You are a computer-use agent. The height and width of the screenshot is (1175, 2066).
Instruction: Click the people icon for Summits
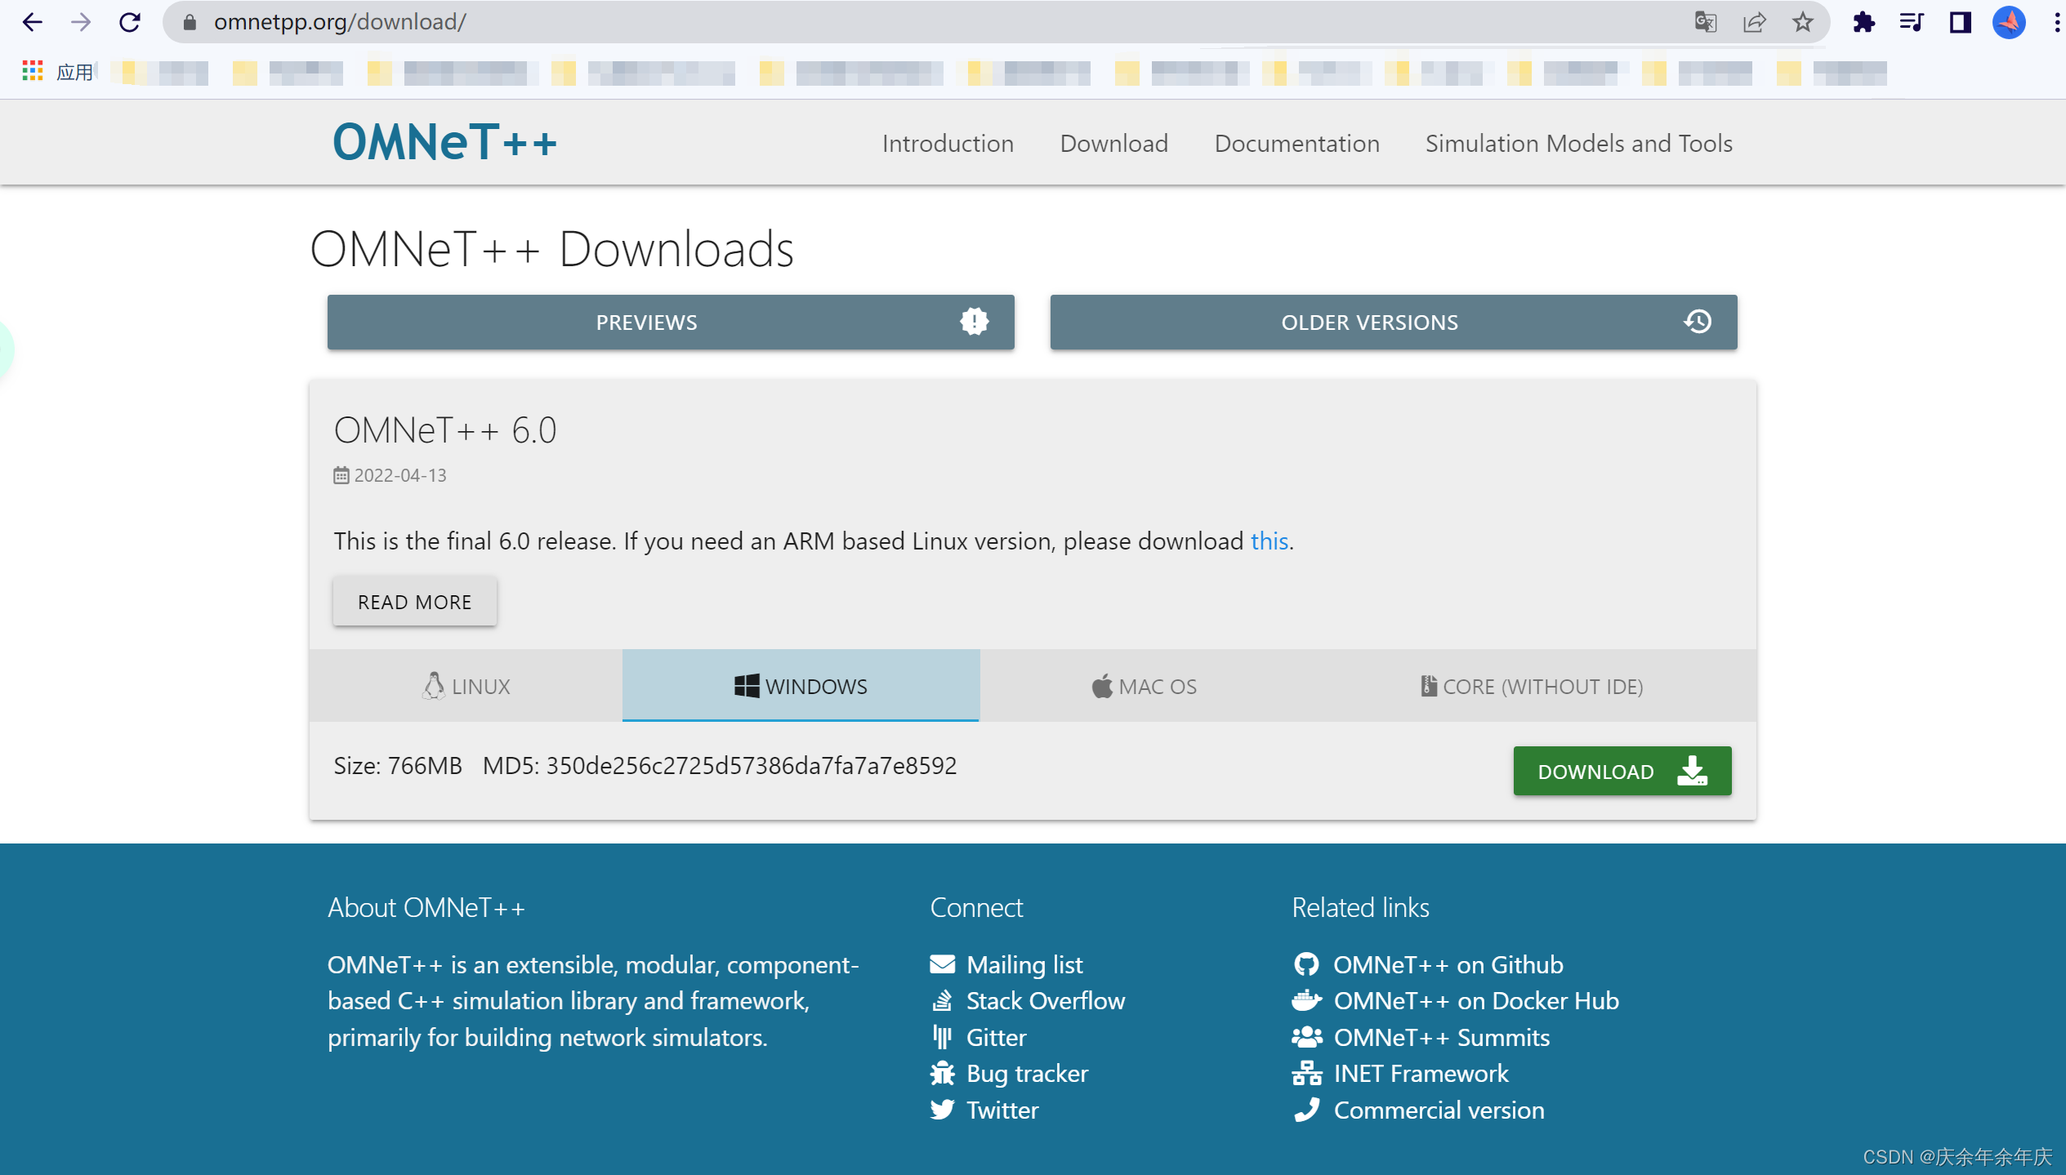(x=1306, y=1037)
